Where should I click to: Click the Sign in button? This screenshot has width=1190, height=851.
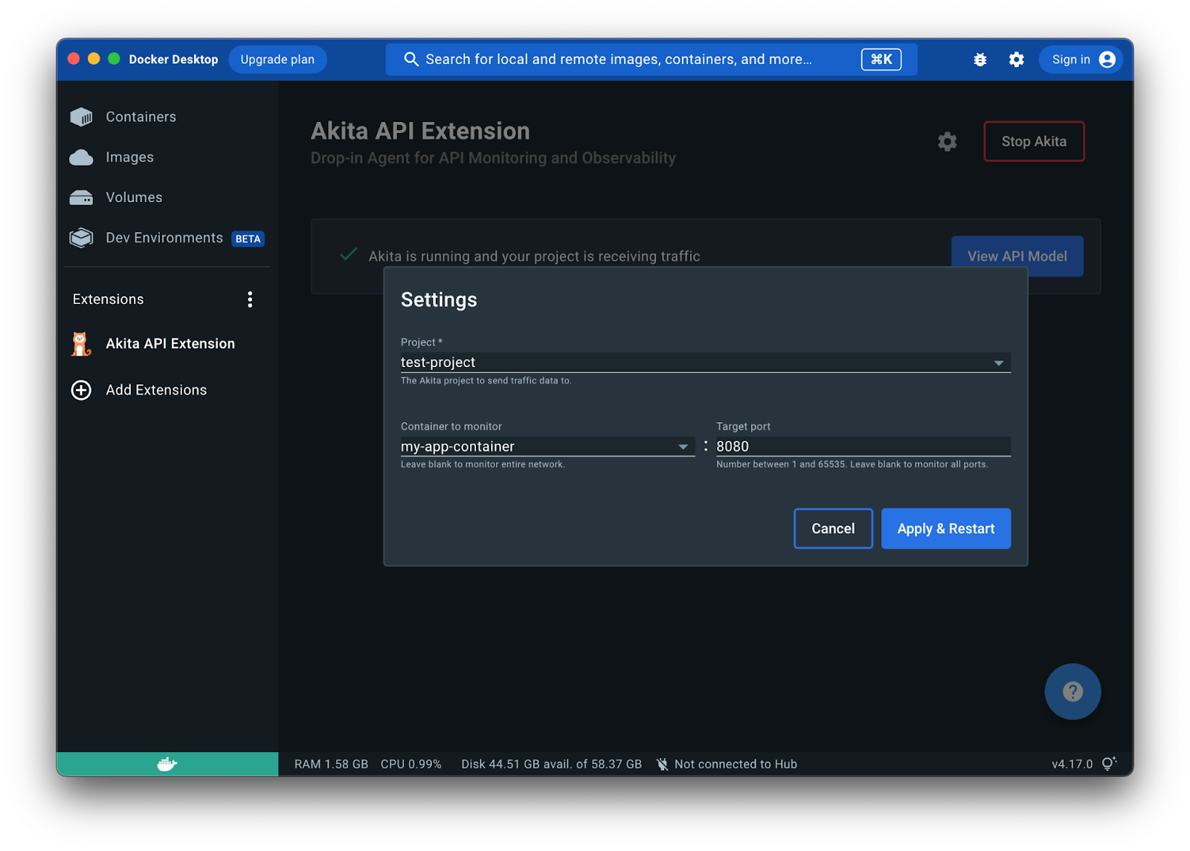pos(1081,59)
